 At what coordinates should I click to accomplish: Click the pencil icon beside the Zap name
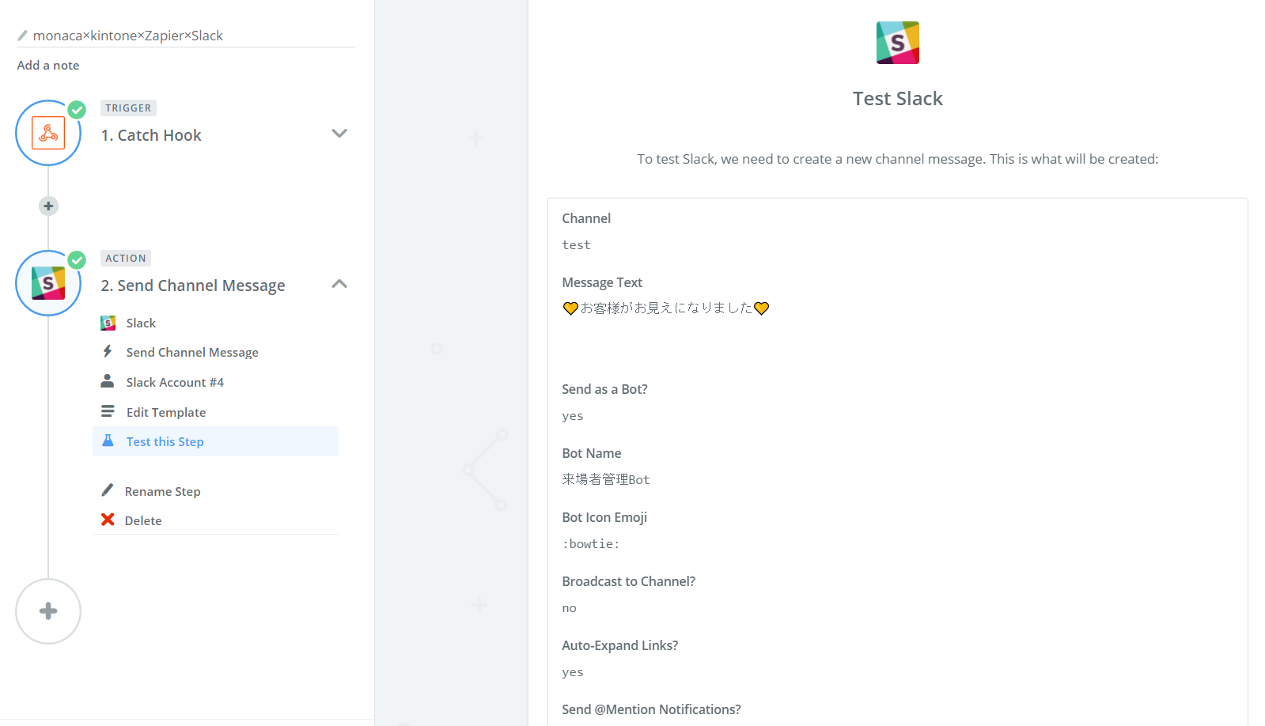point(22,36)
